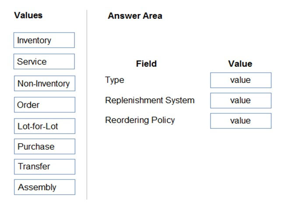This screenshot has width=285, height=210.
Task: Click the Answer Area heading
Action: (135, 16)
